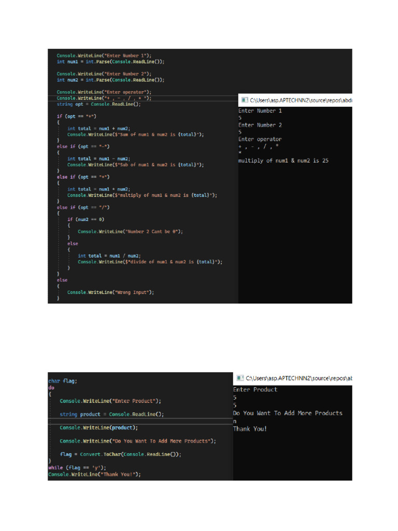Click the condition 'if (opt == "+")'
Screen dimensions: 398x531
pyautogui.click(x=77, y=116)
